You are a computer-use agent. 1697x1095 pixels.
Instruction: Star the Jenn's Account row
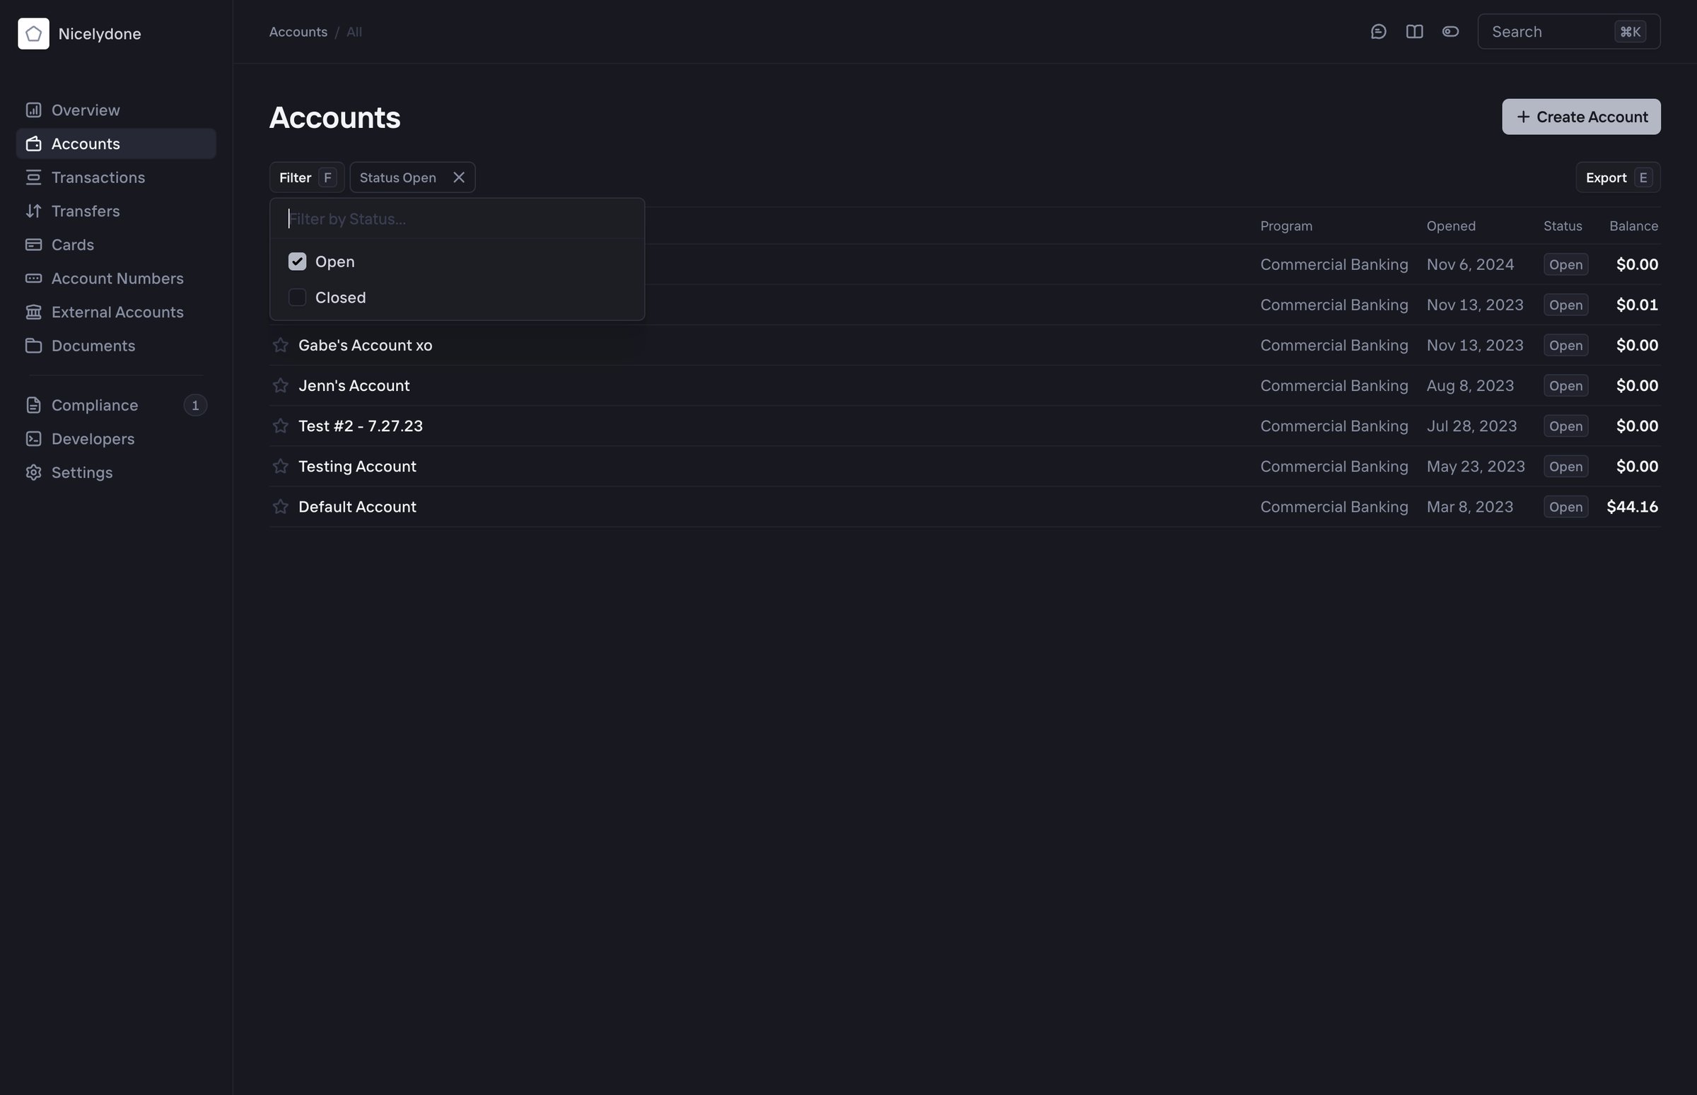[280, 385]
